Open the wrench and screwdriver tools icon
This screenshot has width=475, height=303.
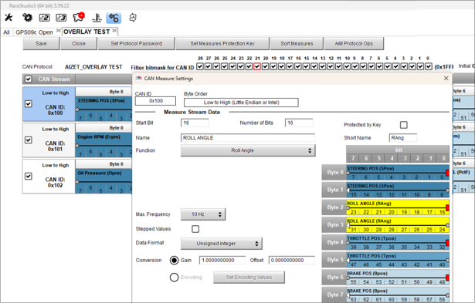click(8, 18)
